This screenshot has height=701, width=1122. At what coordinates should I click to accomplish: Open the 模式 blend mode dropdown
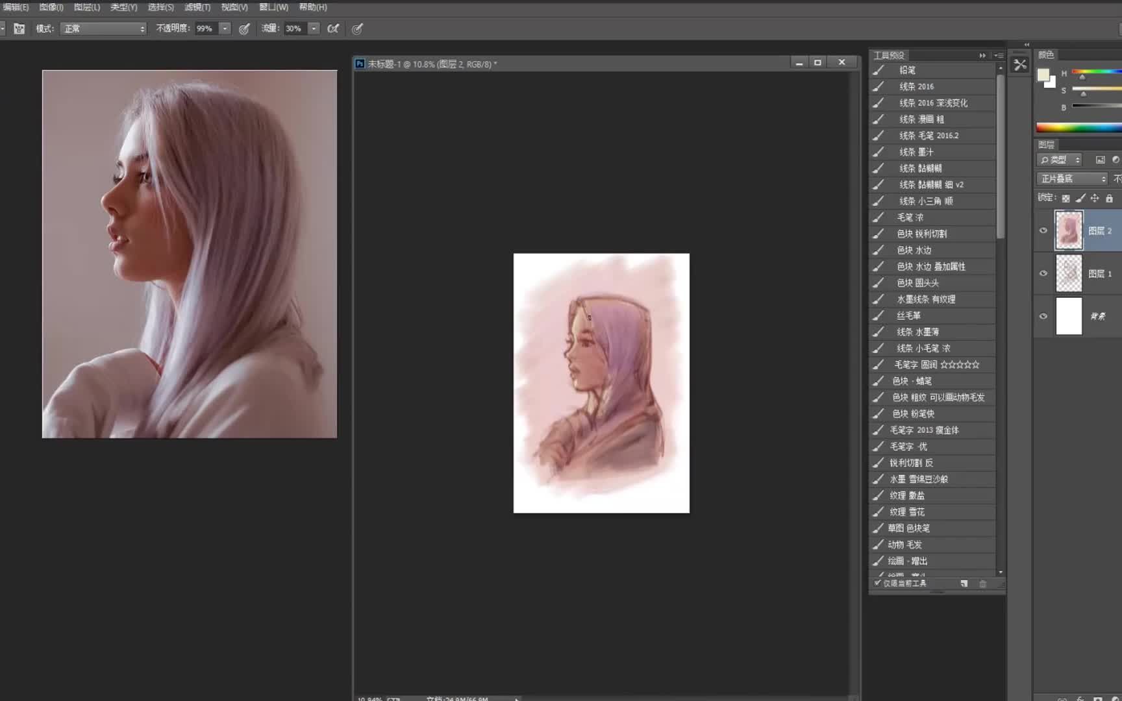pos(103,29)
